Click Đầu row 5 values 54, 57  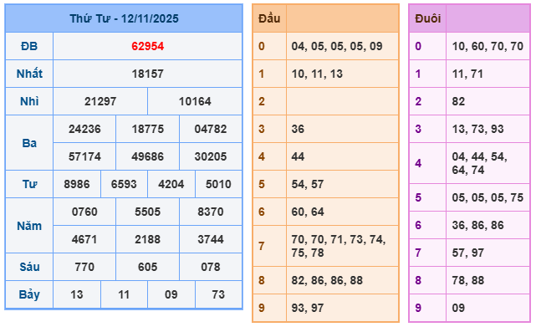308,184
